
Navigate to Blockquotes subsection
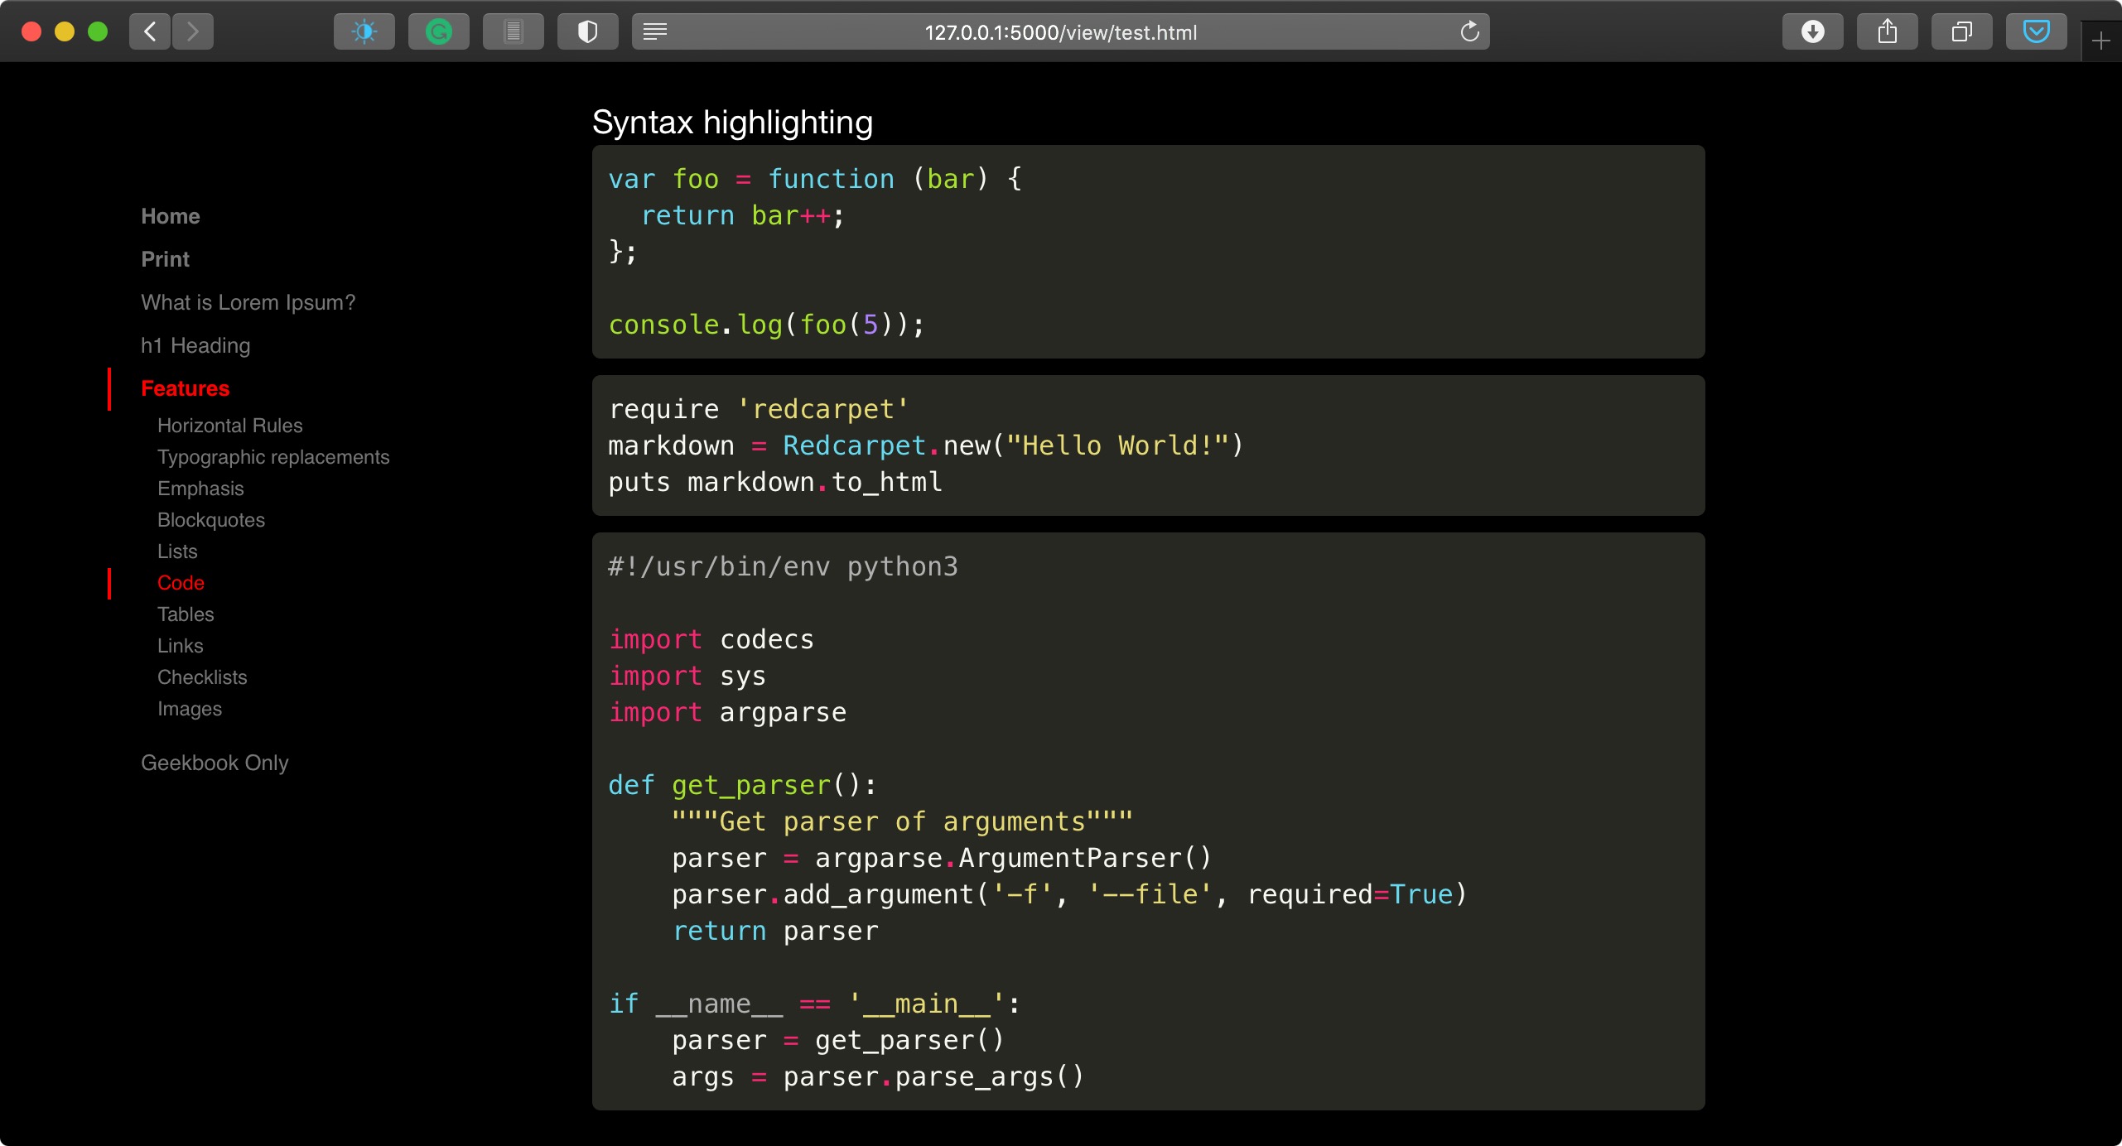tap(211, 520)
